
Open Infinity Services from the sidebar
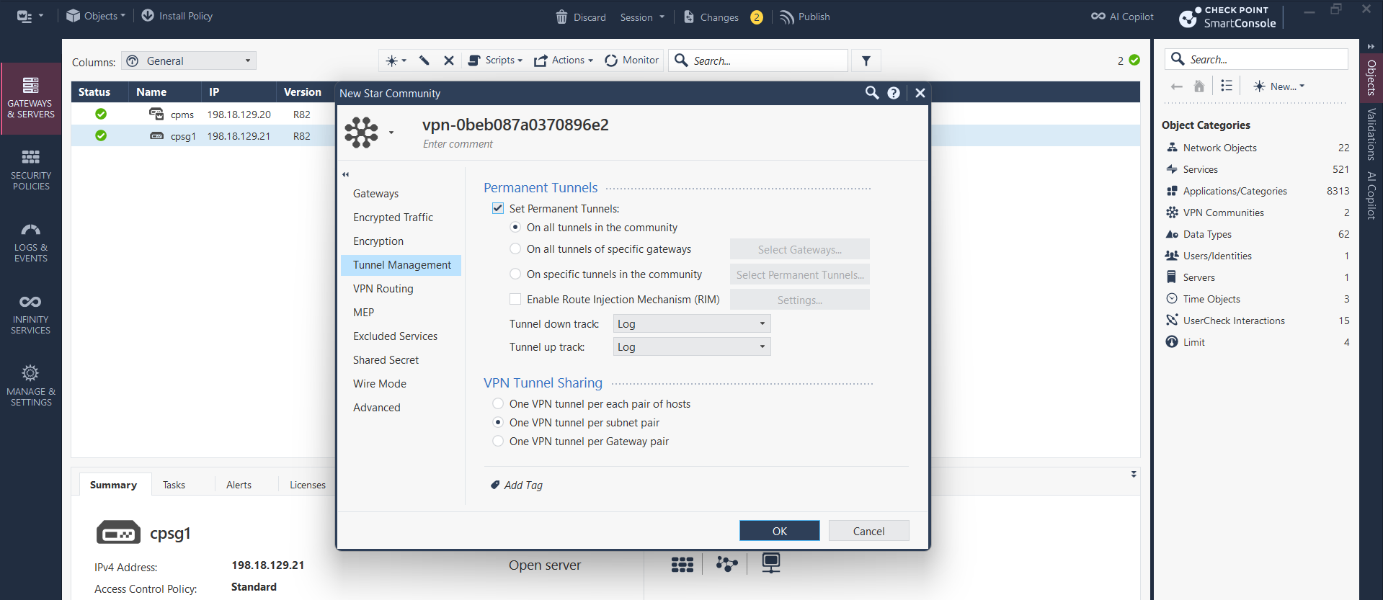[x=30, y=314]
